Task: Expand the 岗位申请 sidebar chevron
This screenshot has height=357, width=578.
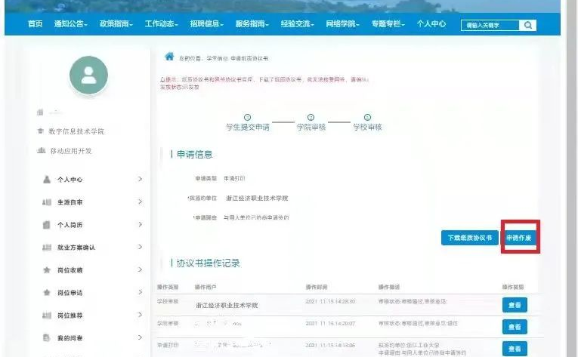Action: (140, 292)
